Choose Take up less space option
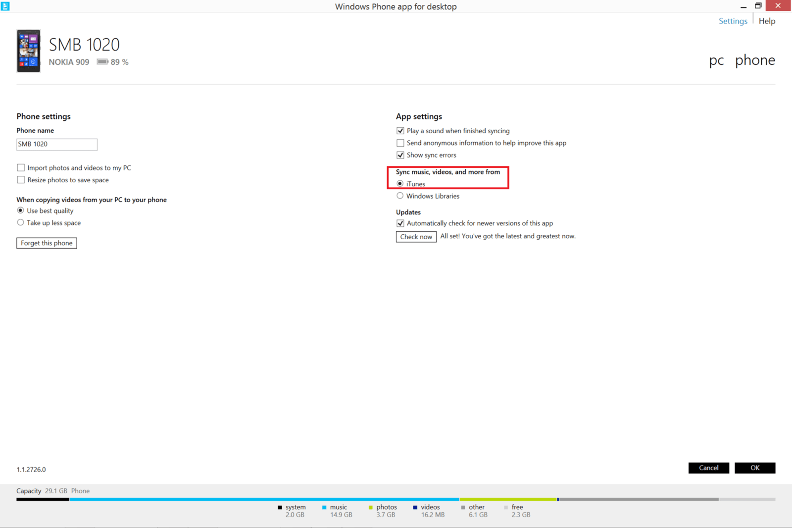Screen dimensions: 792x528 20,223
